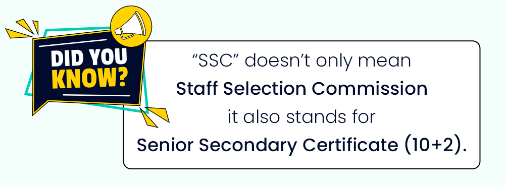Click the word "Certificate"

click(x=350, y=145)
